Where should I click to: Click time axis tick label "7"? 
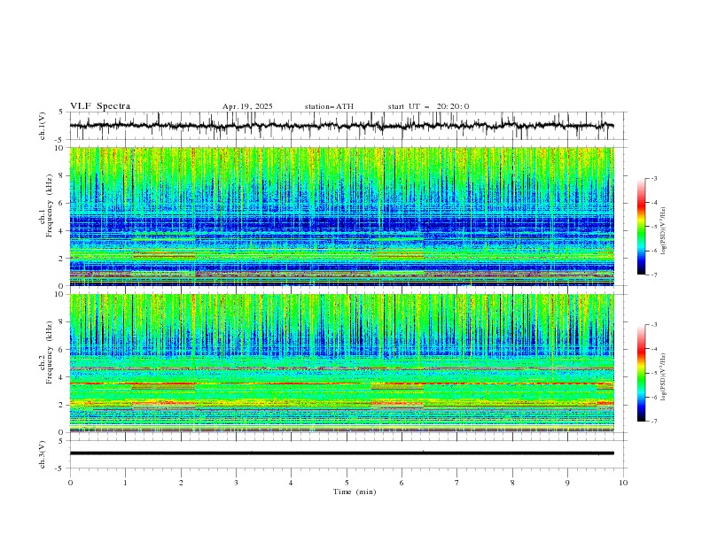point(457,483)
